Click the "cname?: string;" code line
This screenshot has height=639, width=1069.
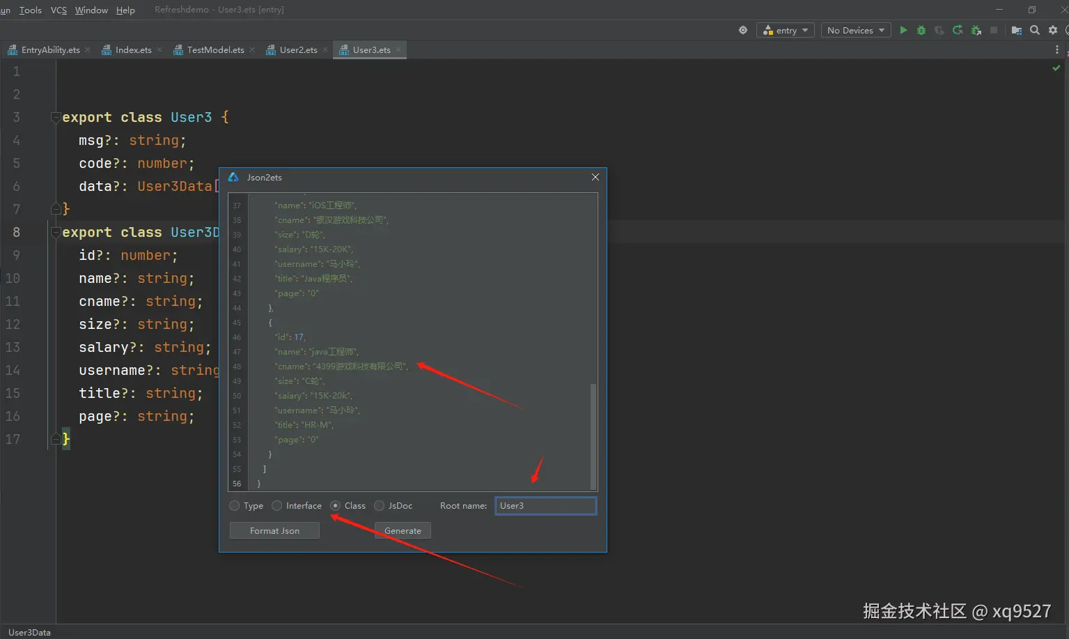tap(141, 302)
